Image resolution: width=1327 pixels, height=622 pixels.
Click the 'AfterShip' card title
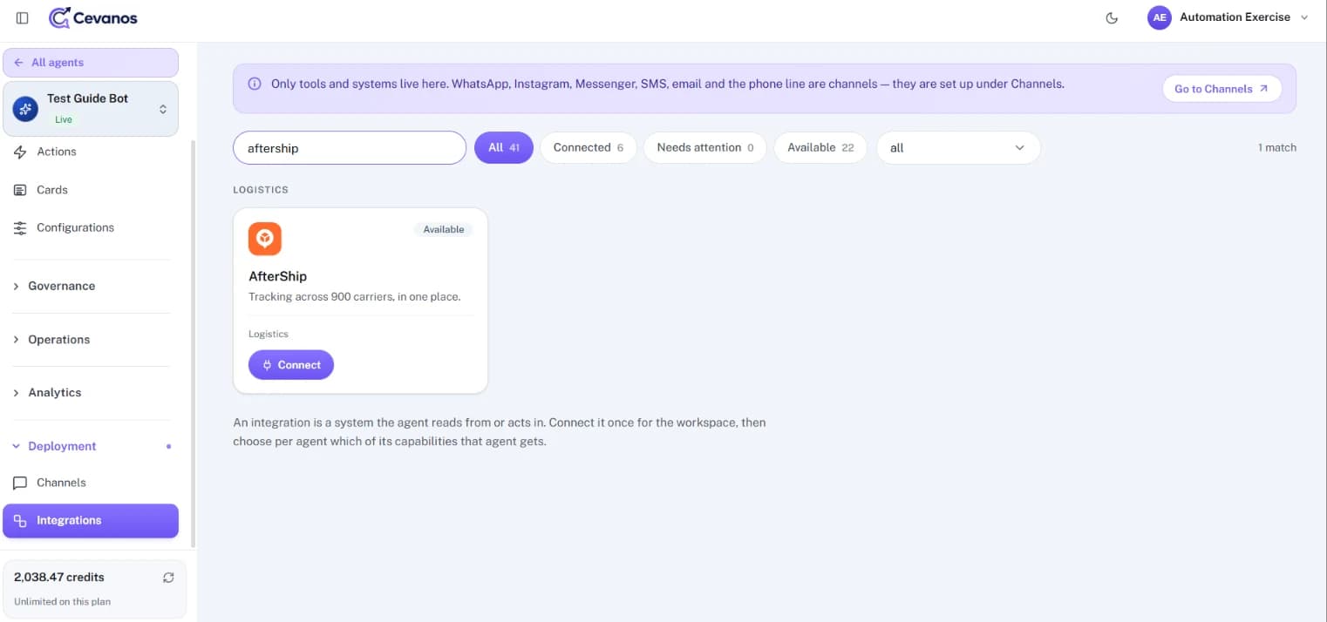click(278, 276)
